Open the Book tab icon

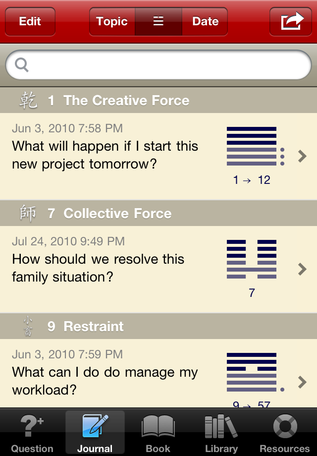[158, 426]
